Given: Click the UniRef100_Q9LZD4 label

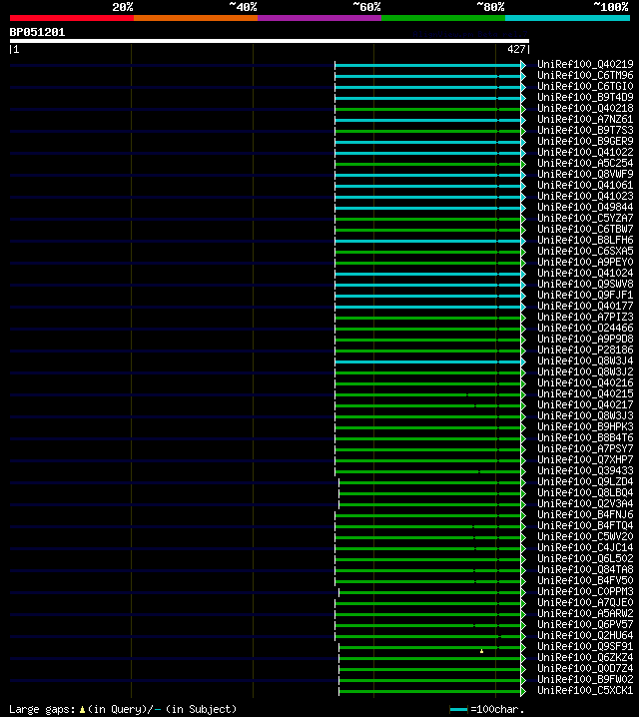Looking at the screenshot, I should pos(585,481).
